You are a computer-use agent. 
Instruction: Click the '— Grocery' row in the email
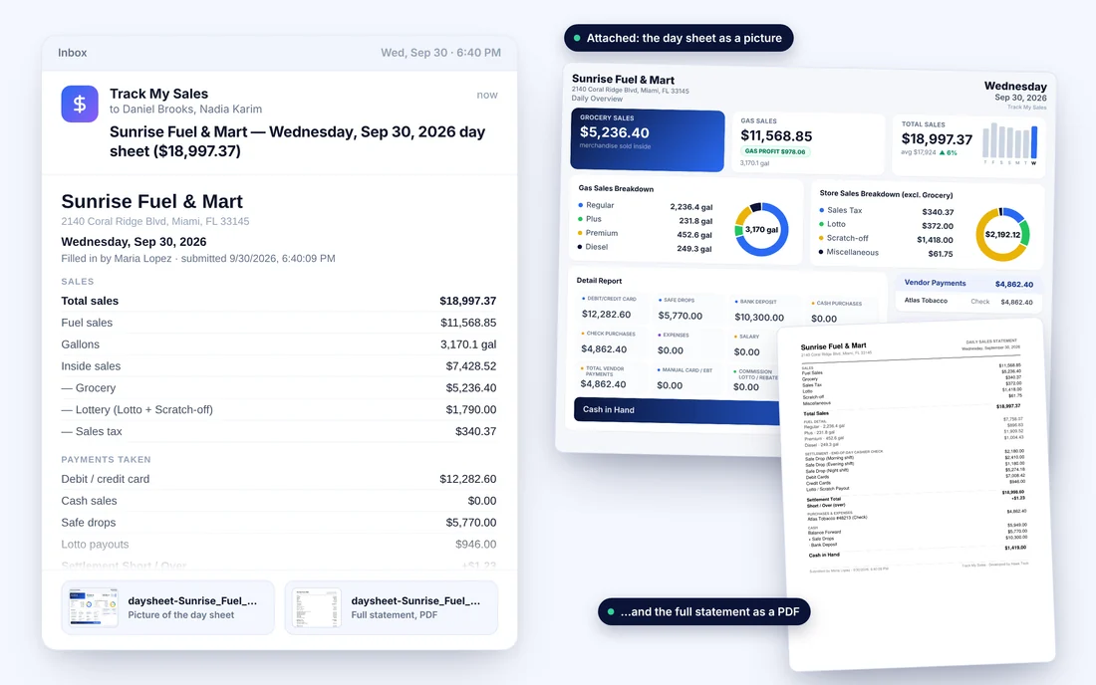click(x=279, y=387)
